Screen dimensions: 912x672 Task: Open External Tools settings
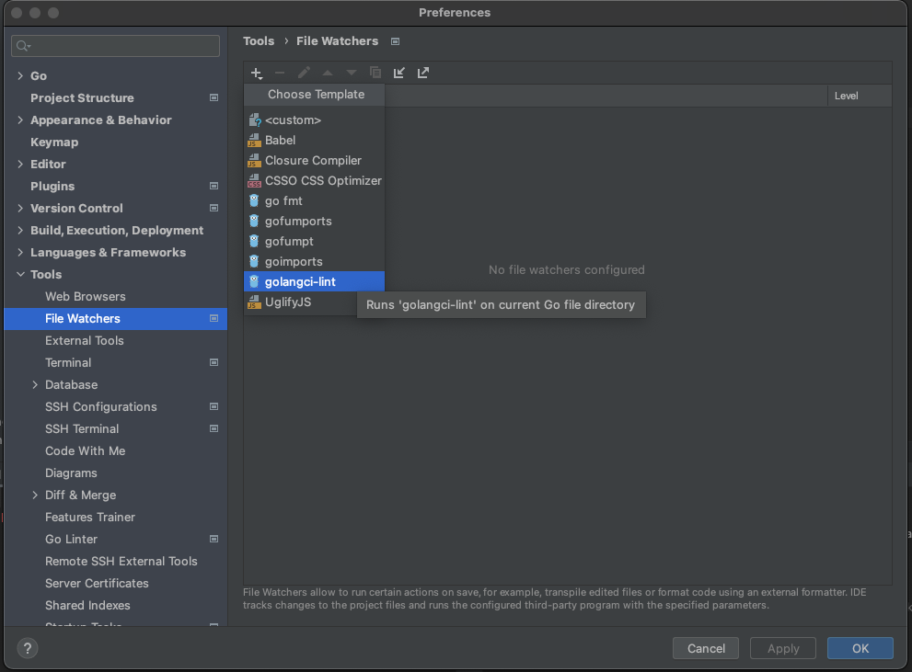[85, 340]
